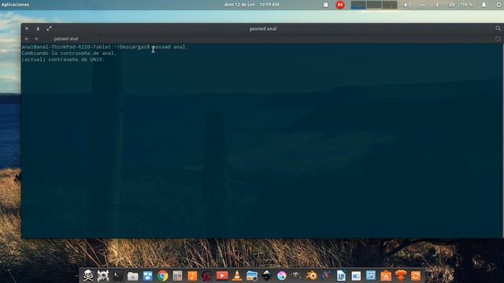Open the network indicator

[x=422, y=5]
